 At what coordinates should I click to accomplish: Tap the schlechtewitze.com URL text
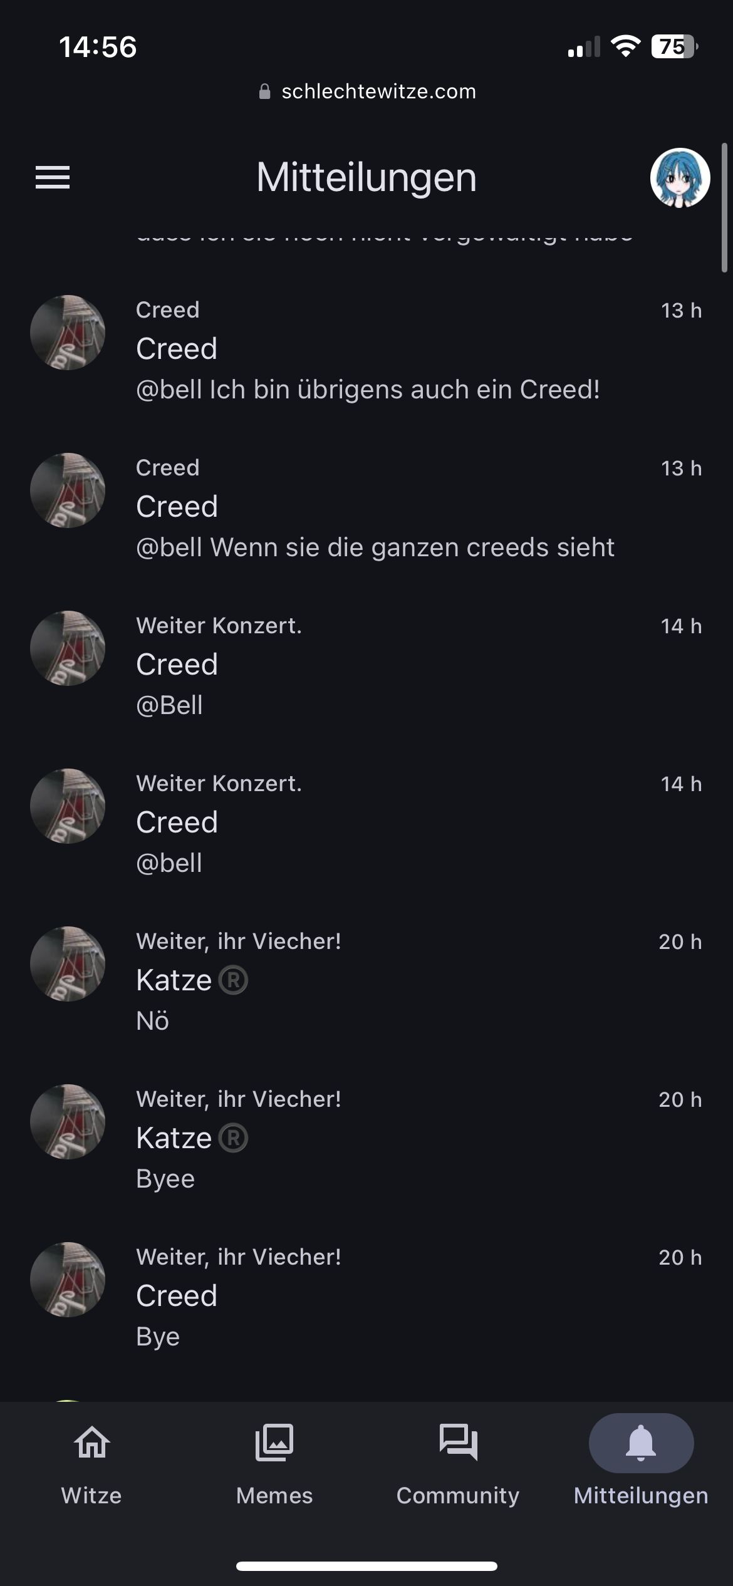coord(378,92)
